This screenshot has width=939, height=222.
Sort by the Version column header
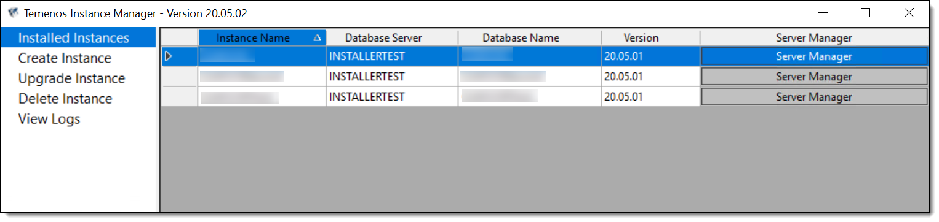coord(650,38)
